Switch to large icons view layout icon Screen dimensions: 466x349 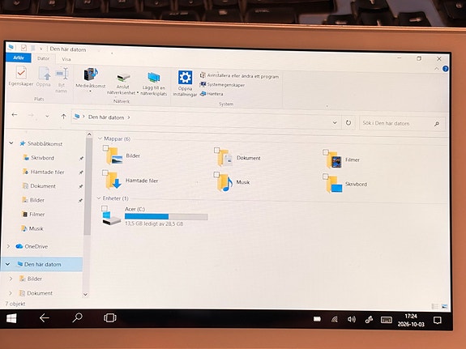pyautogui.click(x=444, y=306)
